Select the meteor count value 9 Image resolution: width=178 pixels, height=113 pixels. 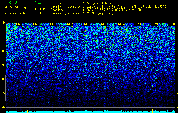pyautogui.click(x=40, y=13)
